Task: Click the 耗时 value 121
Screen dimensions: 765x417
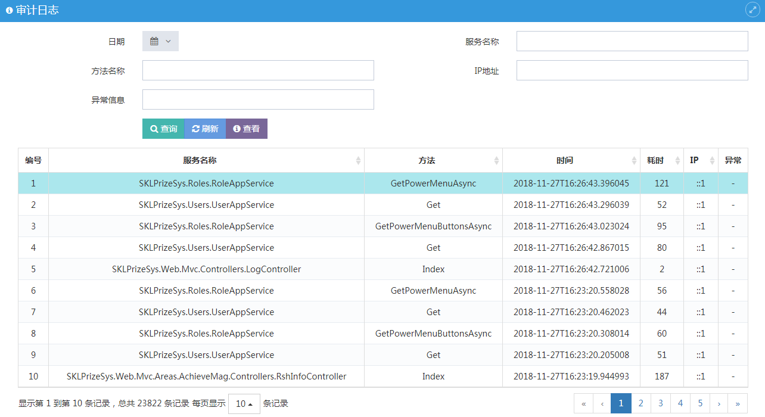Action: 662,183
